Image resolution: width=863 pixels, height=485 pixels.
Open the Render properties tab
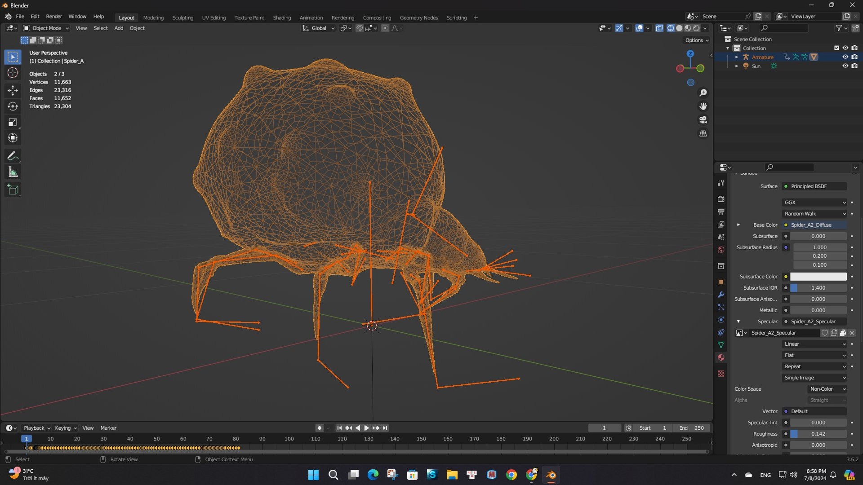(x=721, y=199)
